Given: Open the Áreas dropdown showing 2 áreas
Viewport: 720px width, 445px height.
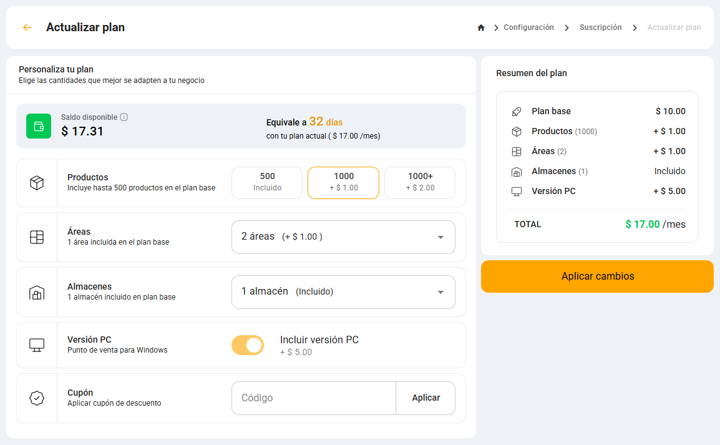Looking at the screenshot, I should 344,237.
